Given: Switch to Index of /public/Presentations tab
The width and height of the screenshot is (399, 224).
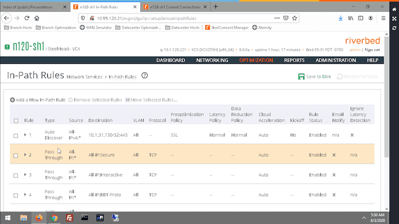Looking at the screenshot, I should pos(28,7).
